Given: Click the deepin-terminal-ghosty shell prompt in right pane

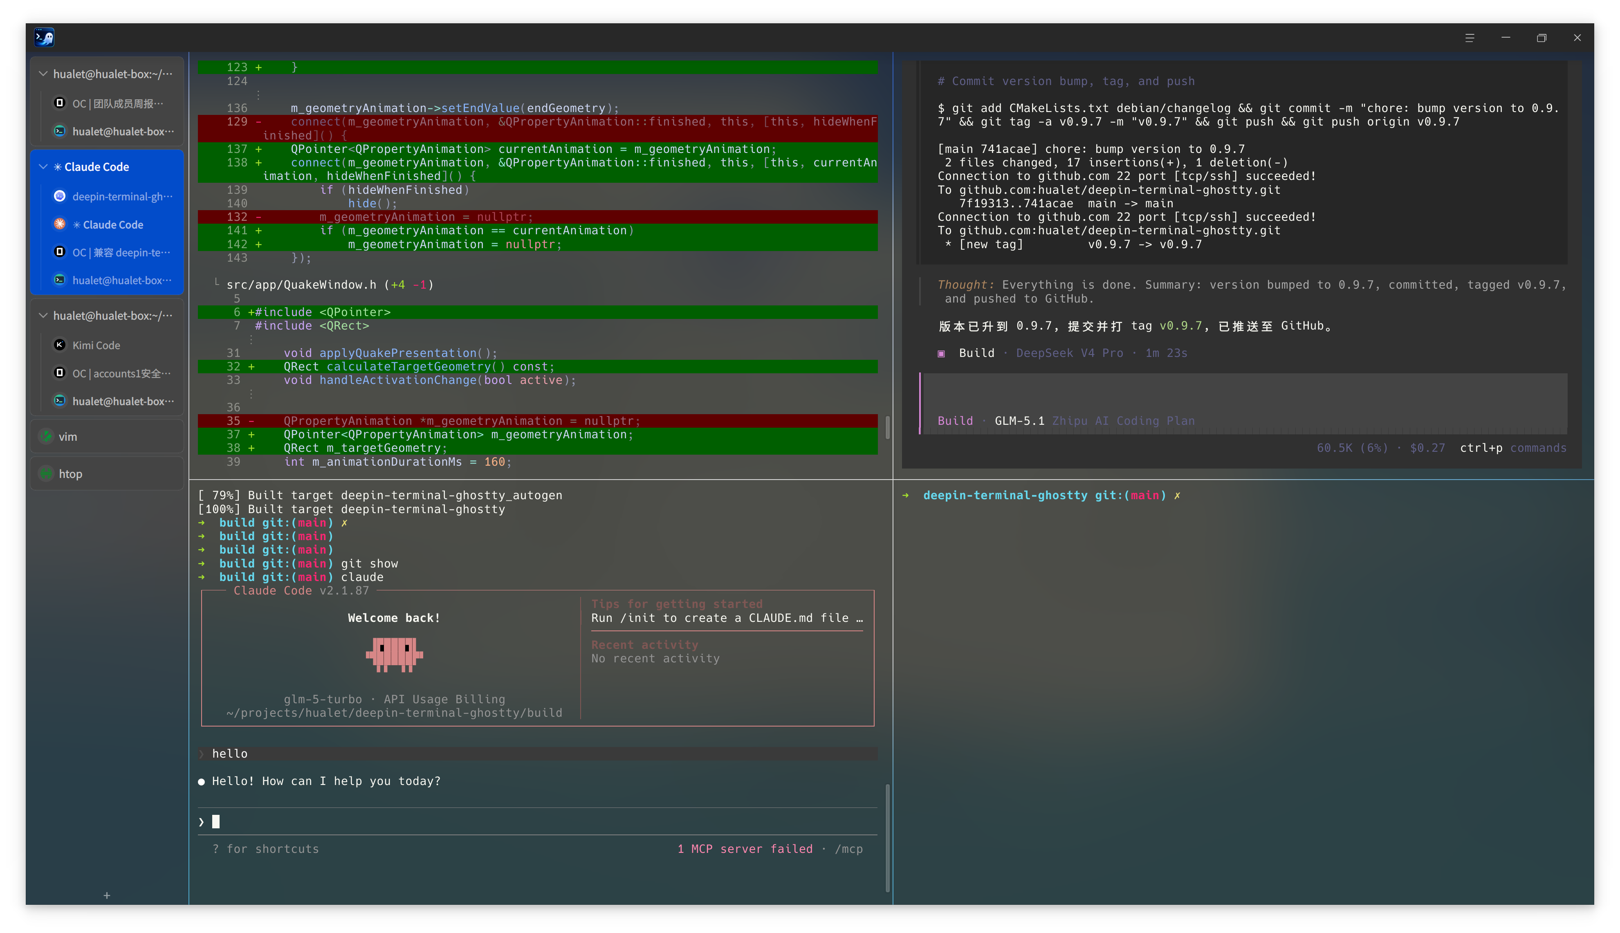Looking at the screenshot, I should click(x=1041, y=496).
